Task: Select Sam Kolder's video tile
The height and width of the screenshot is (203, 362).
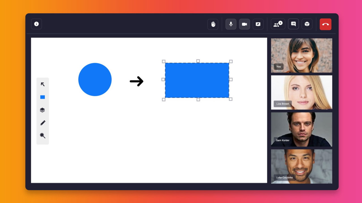Action: pos(301,129)
